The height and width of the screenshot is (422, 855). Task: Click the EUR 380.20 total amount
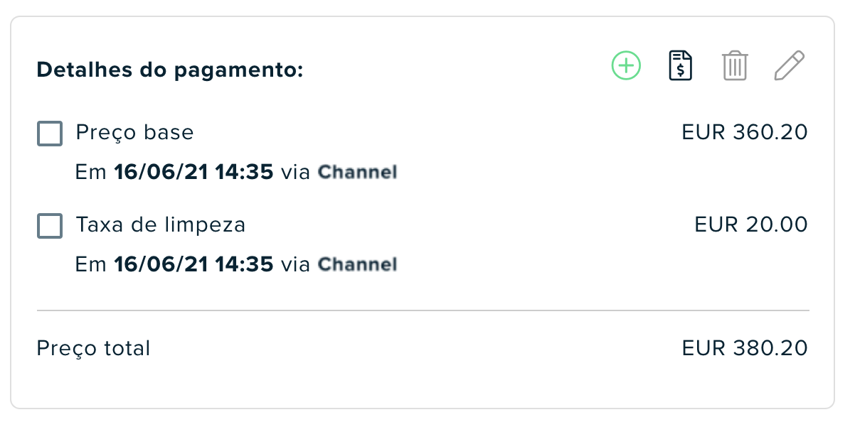745,348
